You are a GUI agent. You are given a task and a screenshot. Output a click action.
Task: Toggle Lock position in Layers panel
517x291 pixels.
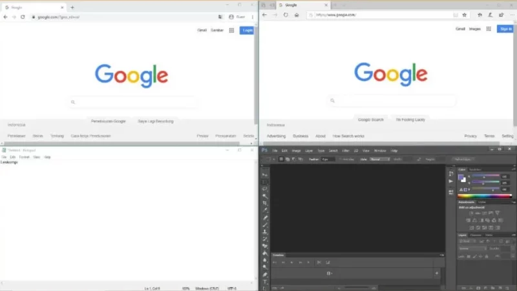click(x=480, y=256)
